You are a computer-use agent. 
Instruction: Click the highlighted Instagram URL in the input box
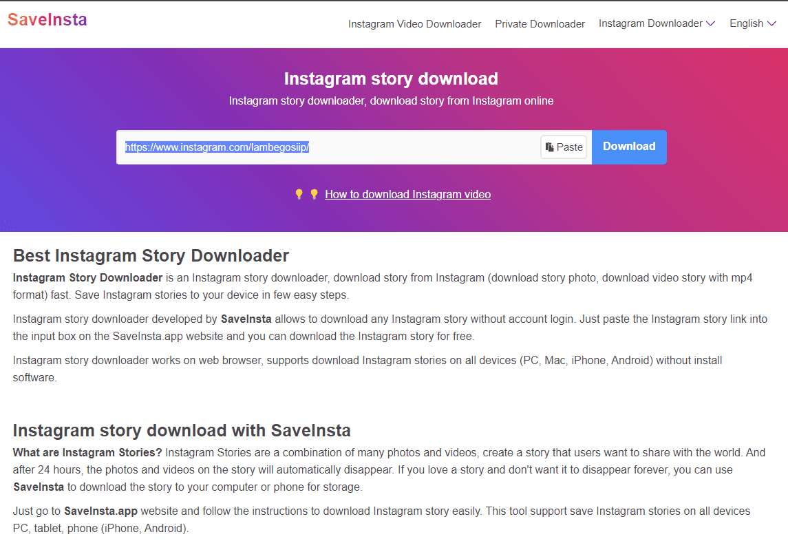(x=217, y=147)
